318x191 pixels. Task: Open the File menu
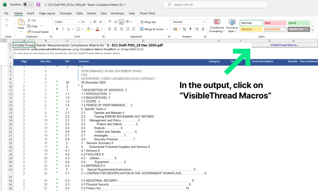(x=6, y=13)
